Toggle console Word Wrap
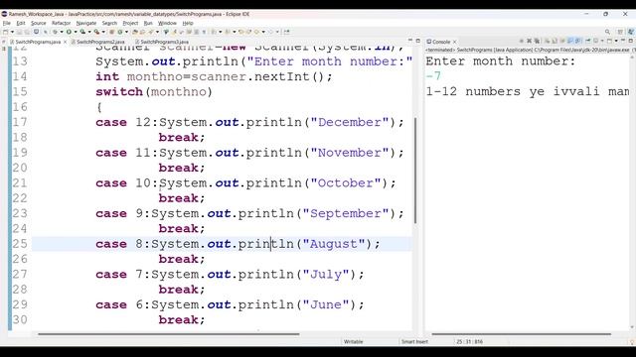Viewport: 636px width, 357px height. coord(562,41)
